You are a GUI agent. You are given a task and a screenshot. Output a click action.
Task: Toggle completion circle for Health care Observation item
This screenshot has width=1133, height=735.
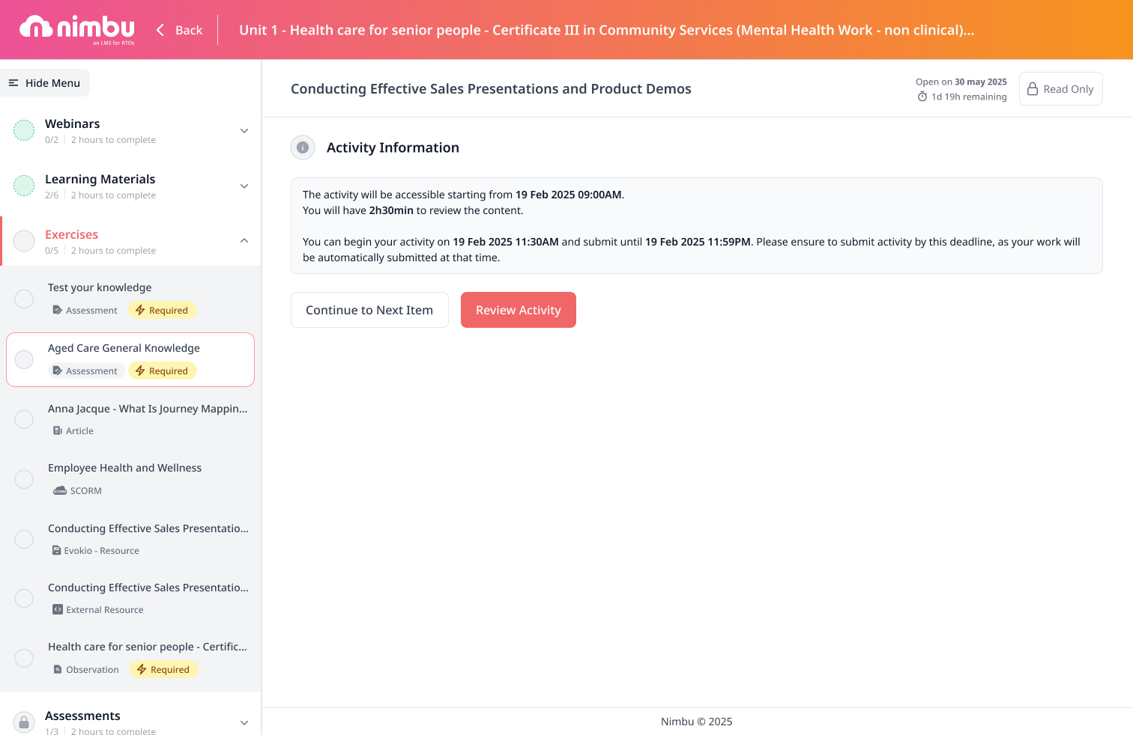coord(24,658)
